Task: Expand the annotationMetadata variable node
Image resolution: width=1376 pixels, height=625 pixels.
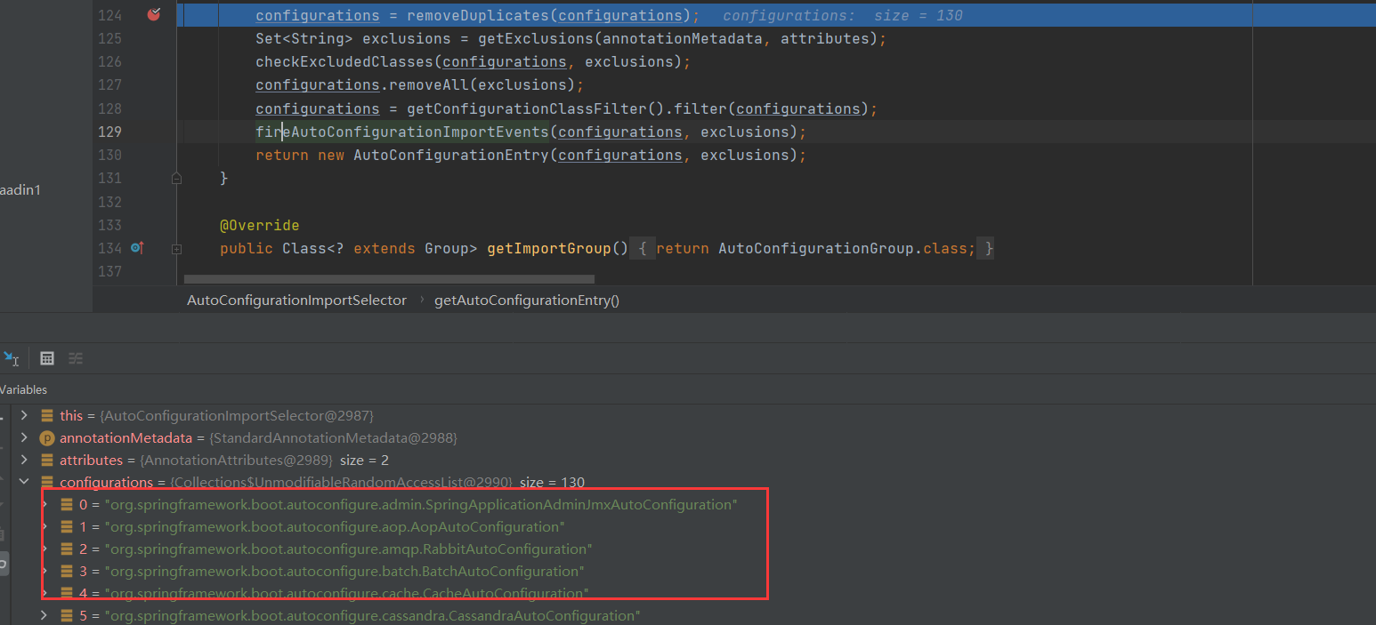Action: click(24, 438)
